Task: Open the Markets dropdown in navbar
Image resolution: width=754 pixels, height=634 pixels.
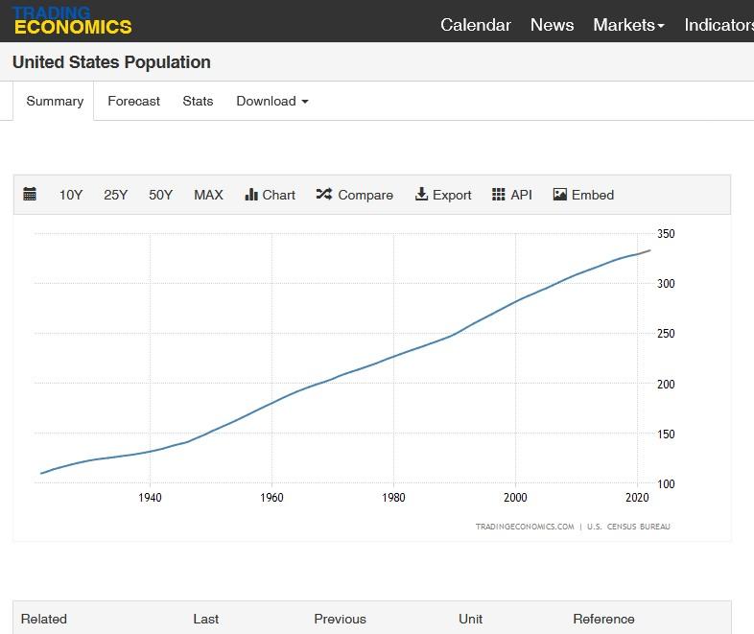Action: pos(628,25)
